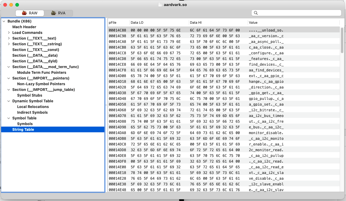This screenshot has width=346, height=201.
Task: Click value ut._c_aa_i2c_fre
Action: coord(266,121)
